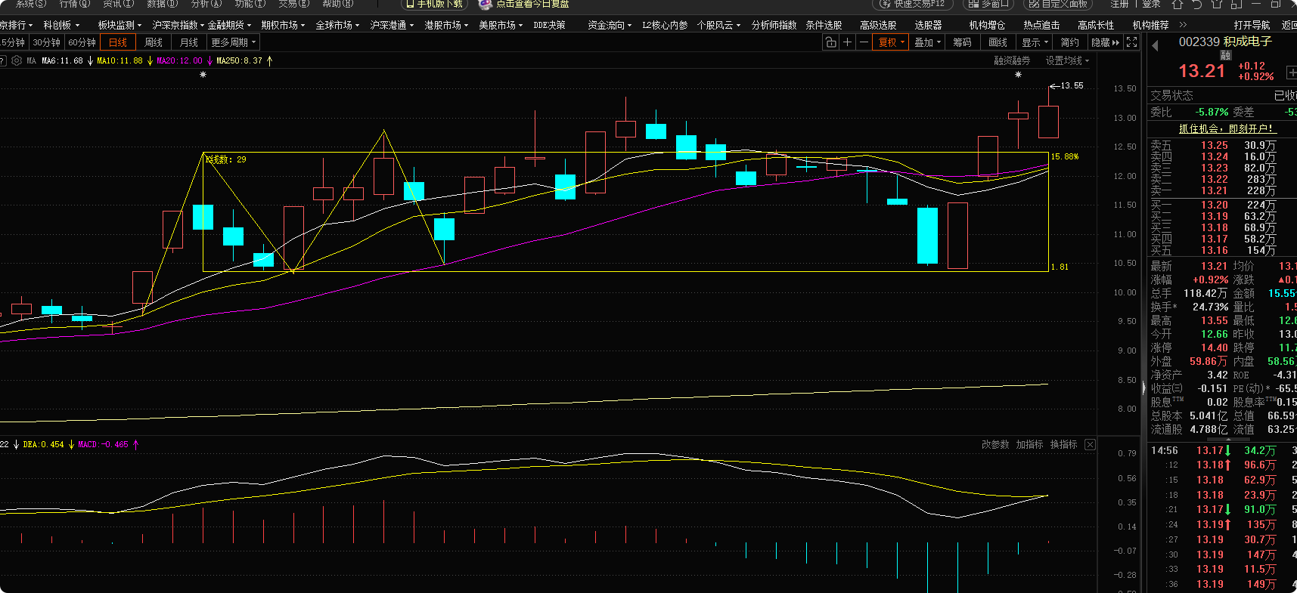This screenshot has height=593, width=1297.
Task: Select the 日线 daily period tab
Action: coord(118,42)
